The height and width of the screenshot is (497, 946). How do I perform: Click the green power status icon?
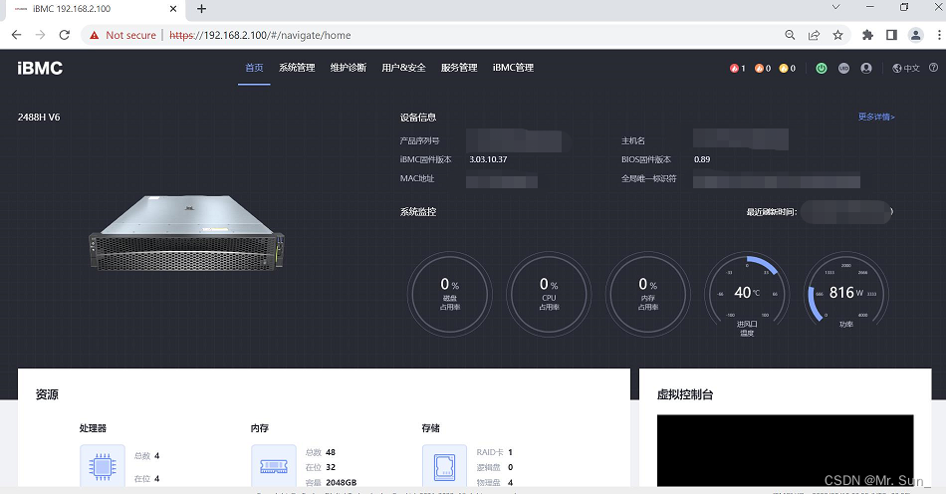click(x=822, y=68)
